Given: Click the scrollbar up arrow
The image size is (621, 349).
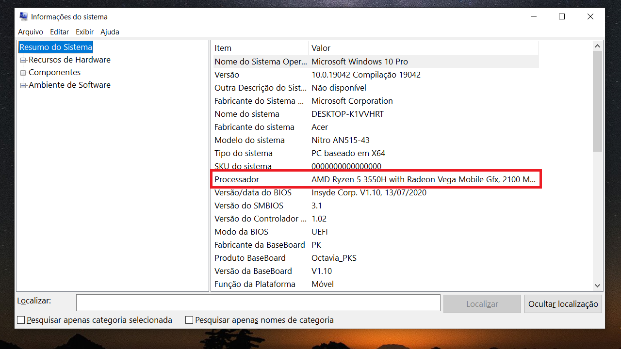Looking at the screenshot, I should click(597, 46).
